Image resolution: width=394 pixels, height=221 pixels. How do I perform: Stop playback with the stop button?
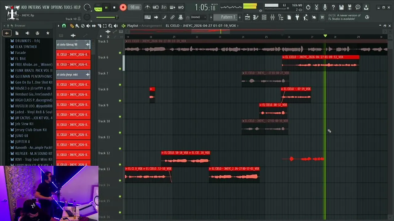[x=114, y=7]
